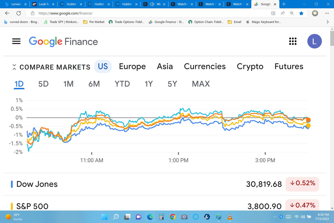Switch to the Crypto tab
334x223 pixels.
[250, 66]
